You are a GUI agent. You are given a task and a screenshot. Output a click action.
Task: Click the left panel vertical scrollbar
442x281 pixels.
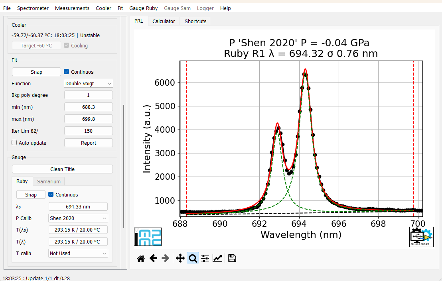[x=124, y=166]
